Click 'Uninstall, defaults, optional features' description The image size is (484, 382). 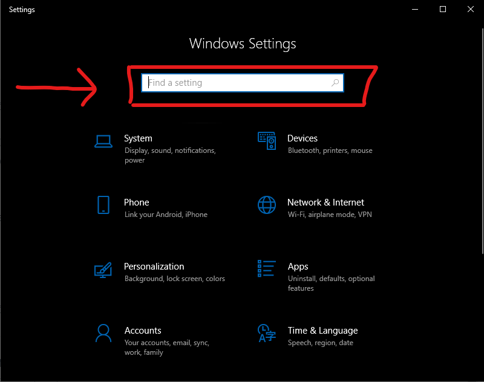331,283
